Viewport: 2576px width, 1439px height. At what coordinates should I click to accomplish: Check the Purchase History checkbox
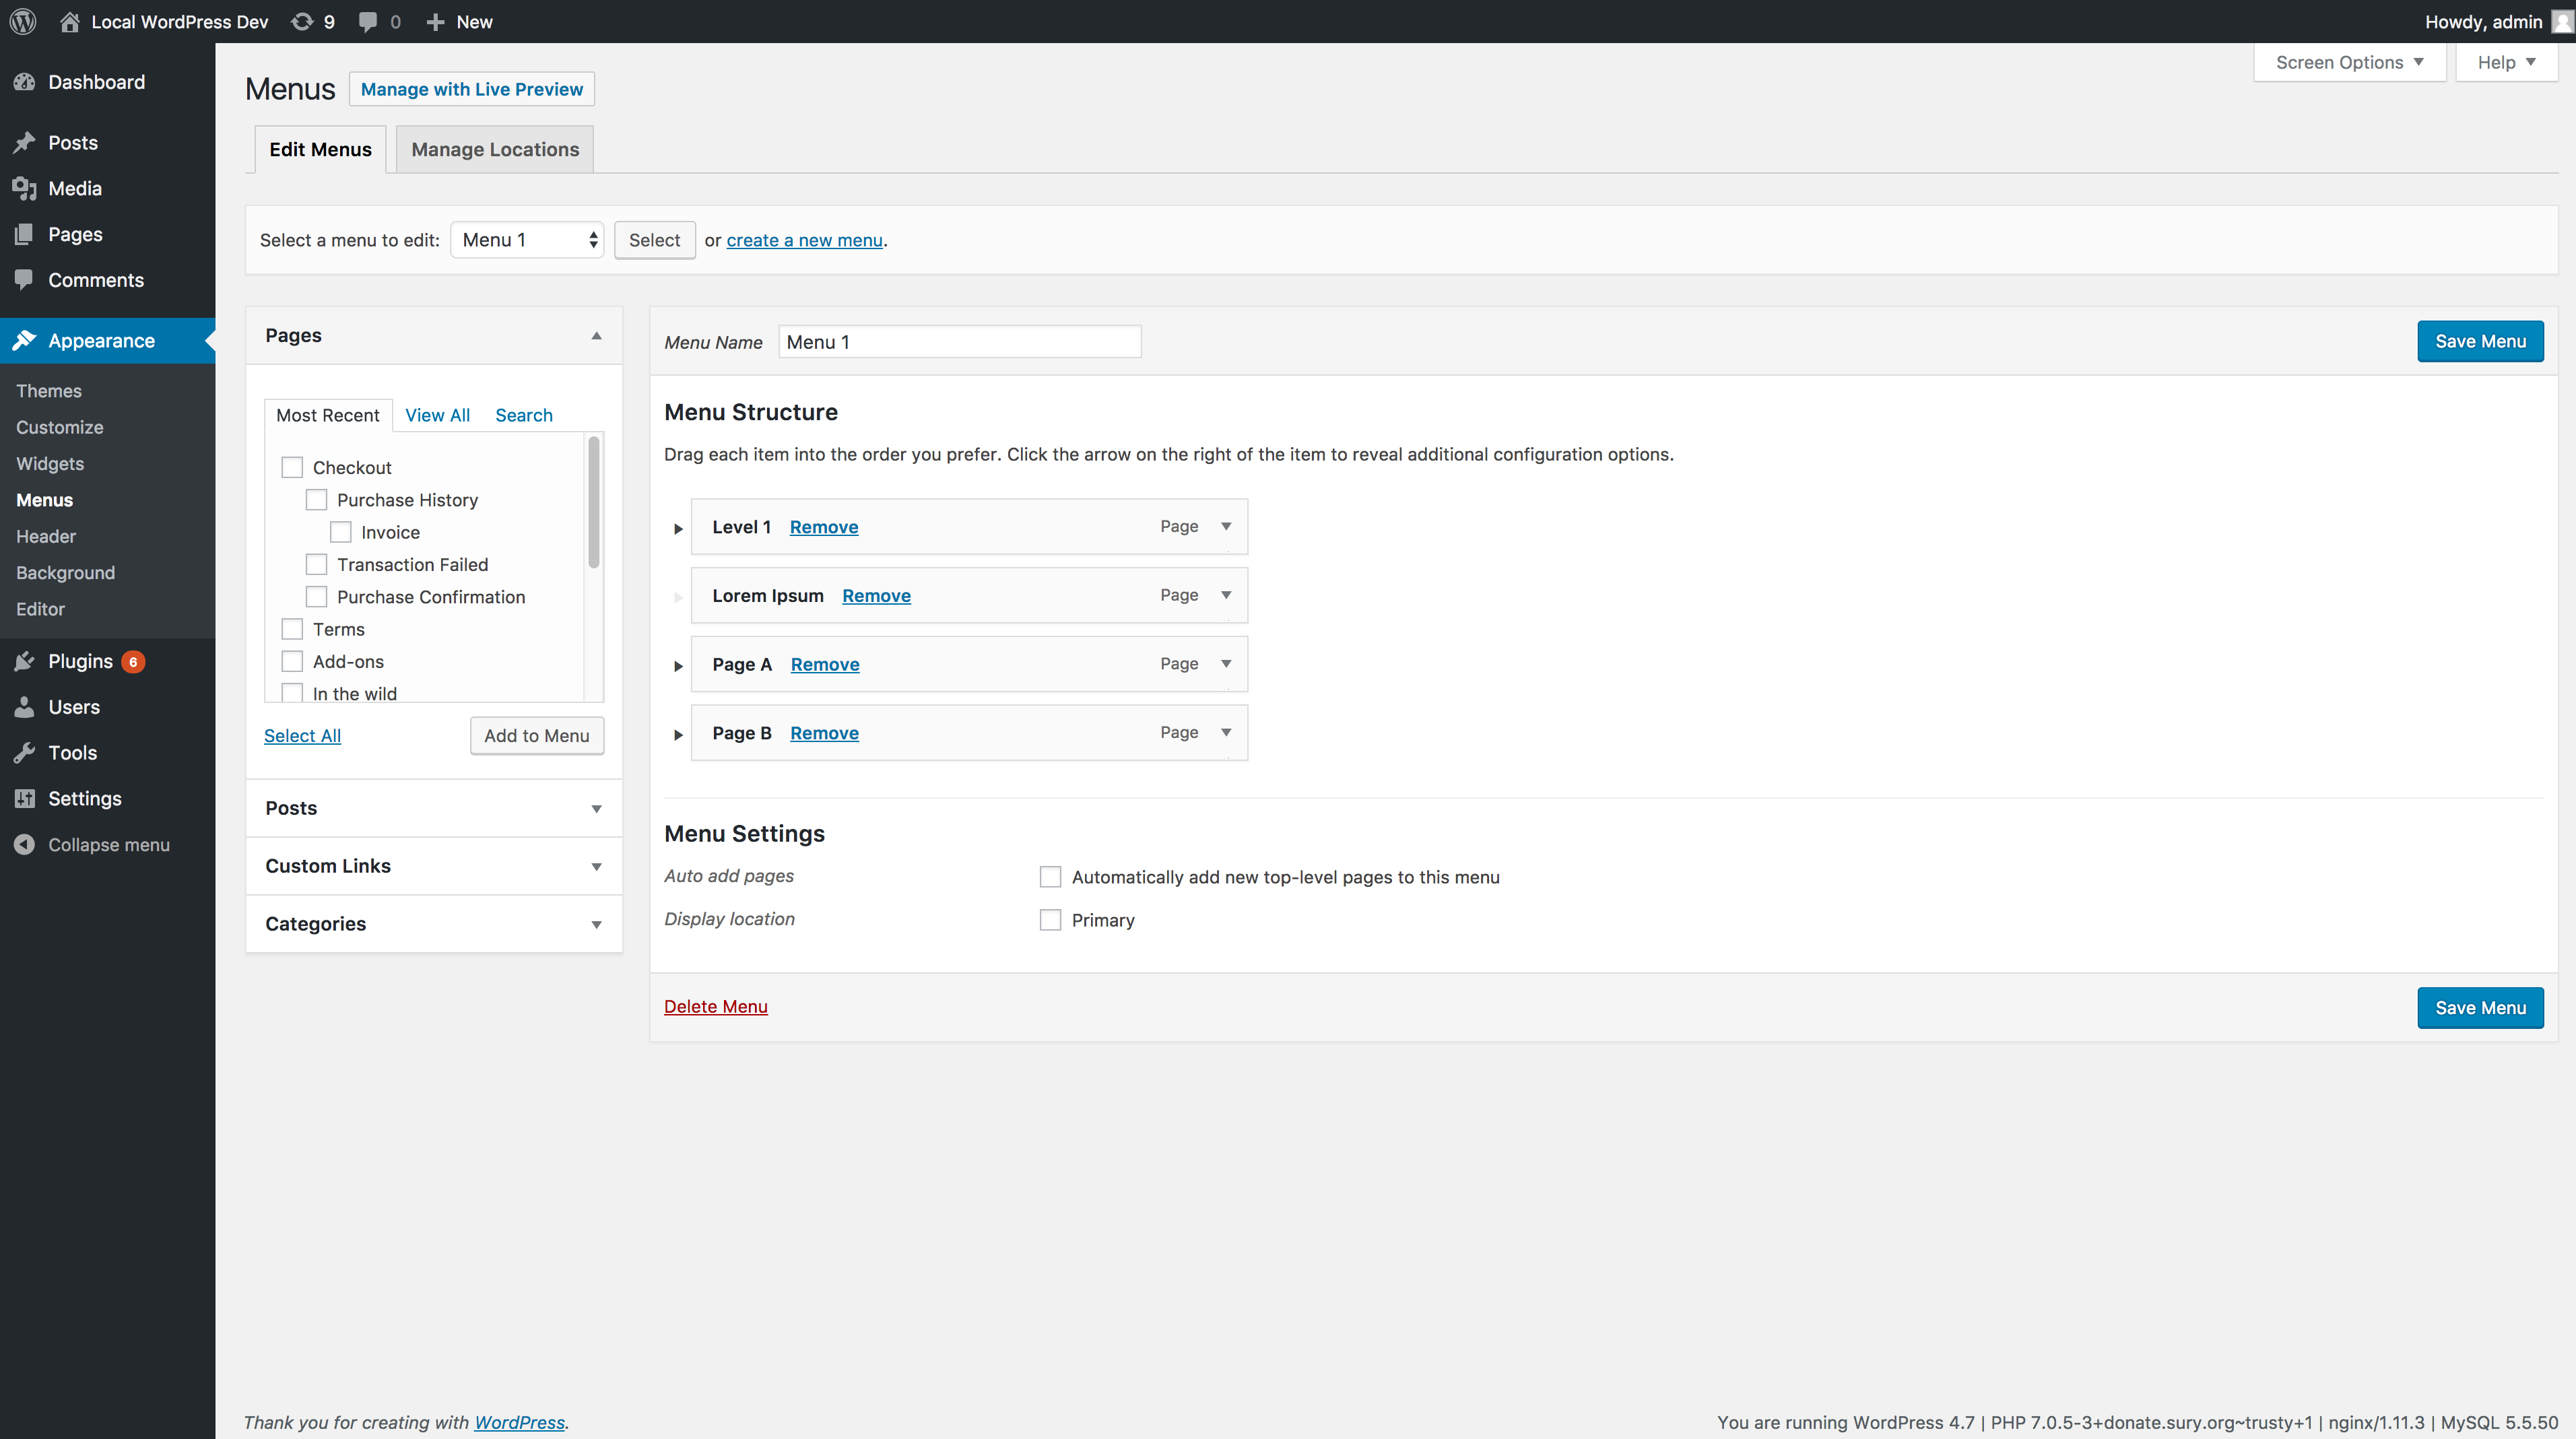point(316,499)
